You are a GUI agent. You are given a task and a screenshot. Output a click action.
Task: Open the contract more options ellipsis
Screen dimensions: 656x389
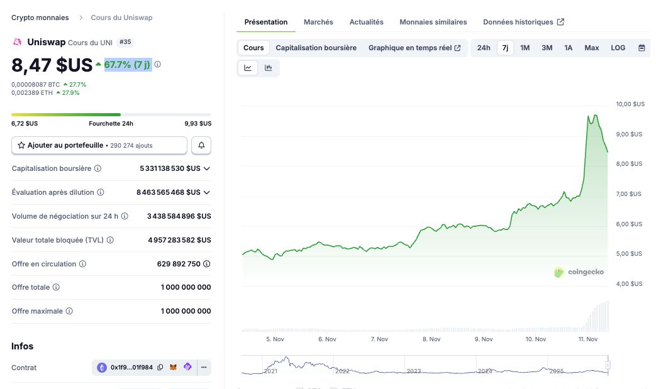tap(204, 367)
